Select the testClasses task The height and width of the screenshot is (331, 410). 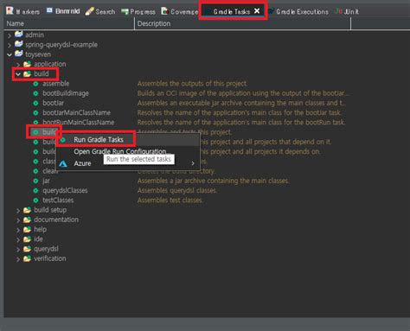[58, 201]
